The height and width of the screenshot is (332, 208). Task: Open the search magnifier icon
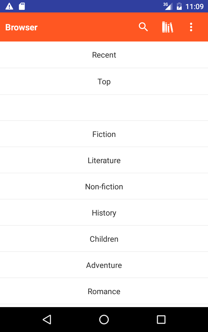click(x=143, y=27)
